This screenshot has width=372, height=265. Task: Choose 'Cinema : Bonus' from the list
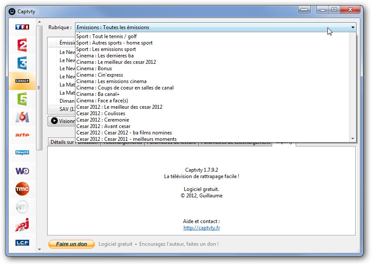point(94,68)
